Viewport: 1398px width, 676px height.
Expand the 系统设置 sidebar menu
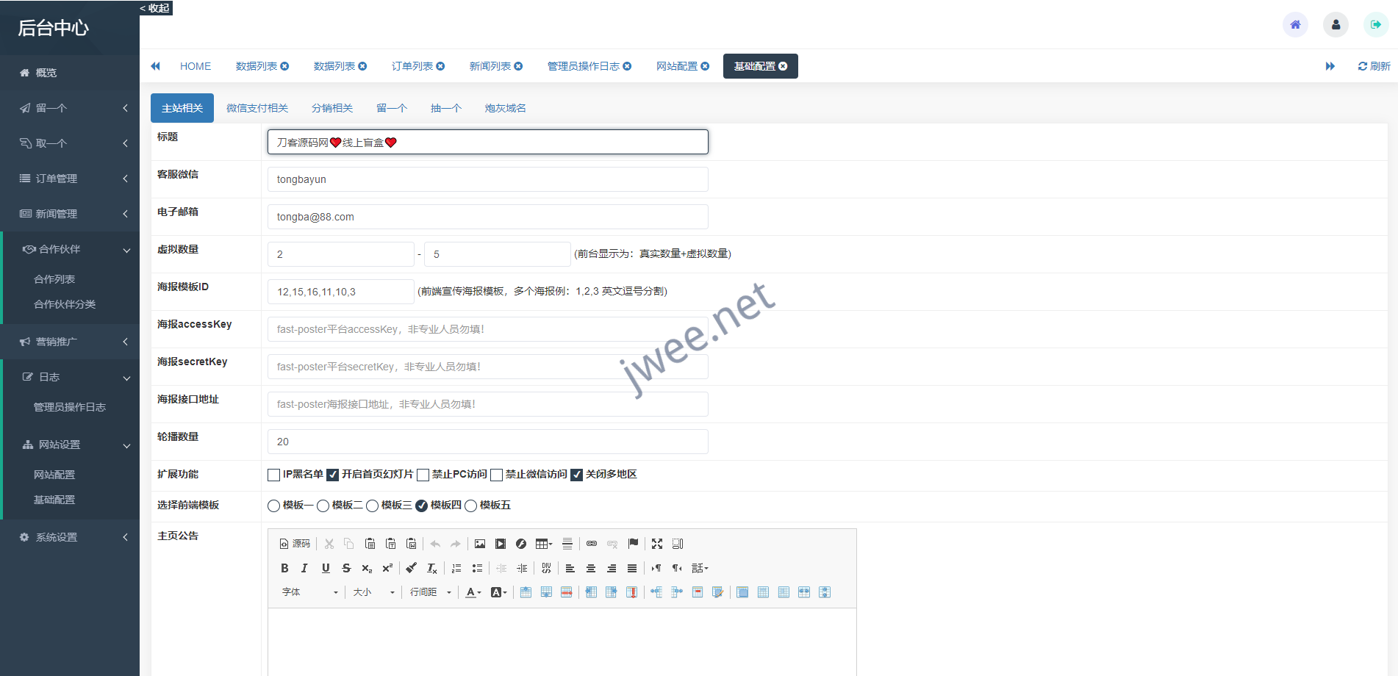click(70, 537)
